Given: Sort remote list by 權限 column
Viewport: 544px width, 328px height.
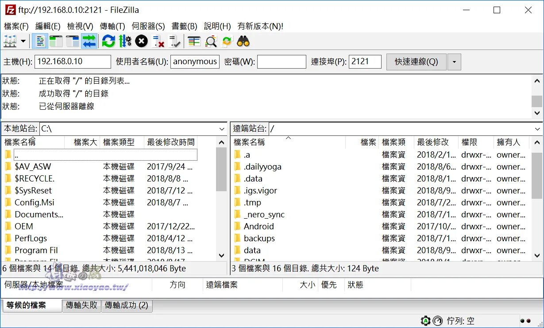Looking at the screenshot, I should click(476, 142).
